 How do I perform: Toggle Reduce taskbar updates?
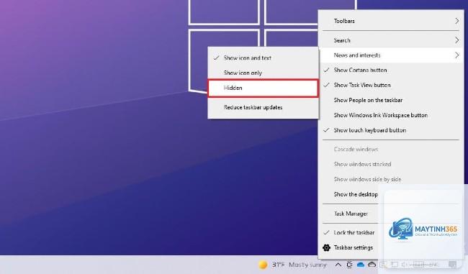click(264, 107)
